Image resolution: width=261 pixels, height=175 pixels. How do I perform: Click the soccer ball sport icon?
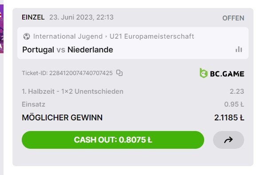pyautogui.click(x=27, y=36)
